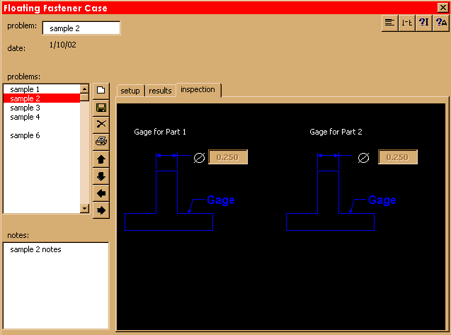Choose sample 4 from the problems list

coord(25,117)
